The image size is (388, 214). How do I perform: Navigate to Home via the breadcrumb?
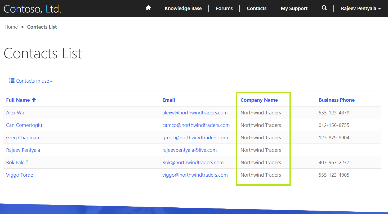(11, 27)
